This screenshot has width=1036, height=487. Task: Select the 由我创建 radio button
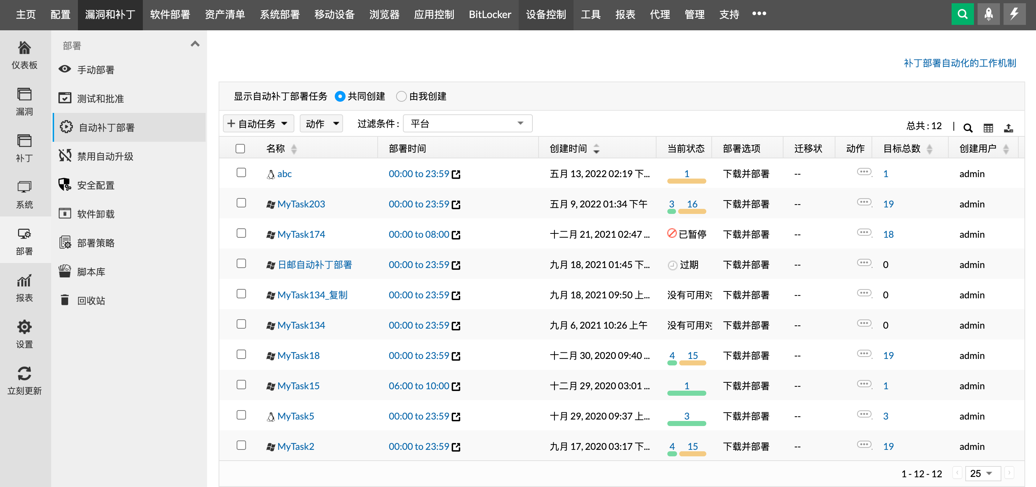tap(401, 96)
